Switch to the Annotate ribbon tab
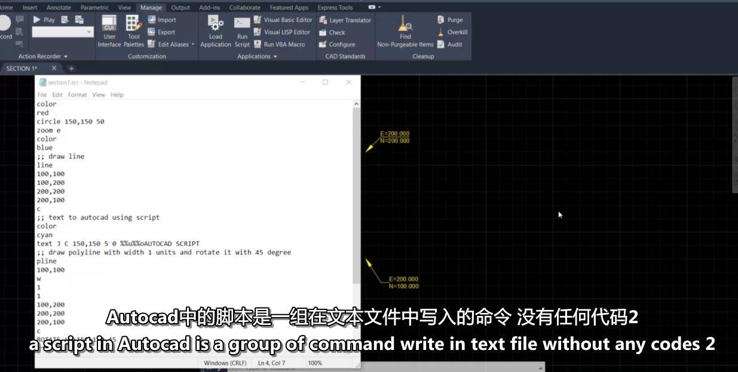The height and width of the screenshot is (372, 738). coord(59,7)
